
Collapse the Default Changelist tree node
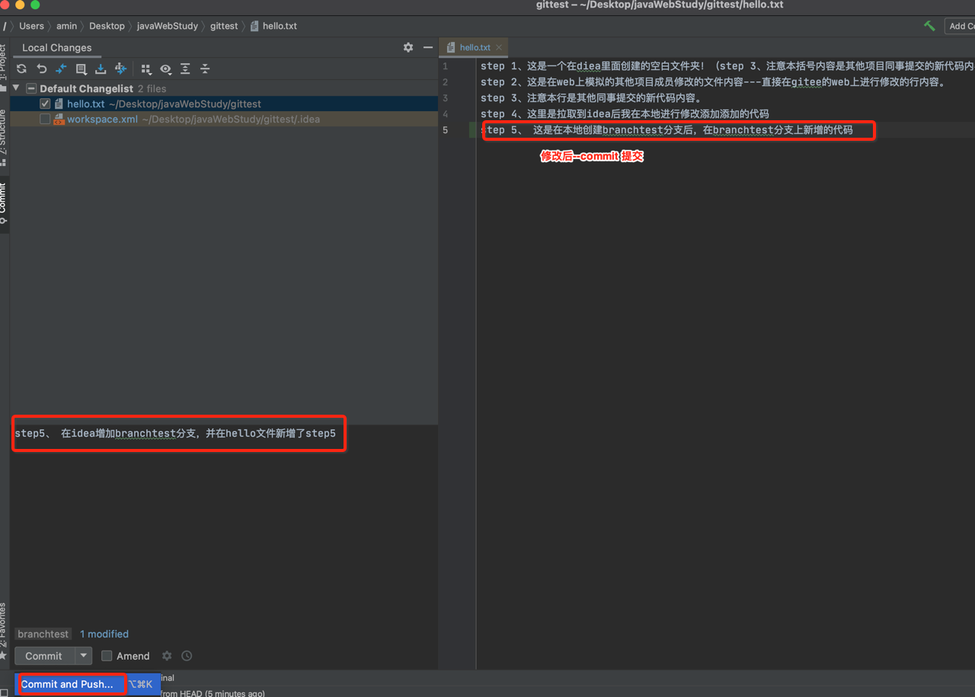tap(17, 88)
